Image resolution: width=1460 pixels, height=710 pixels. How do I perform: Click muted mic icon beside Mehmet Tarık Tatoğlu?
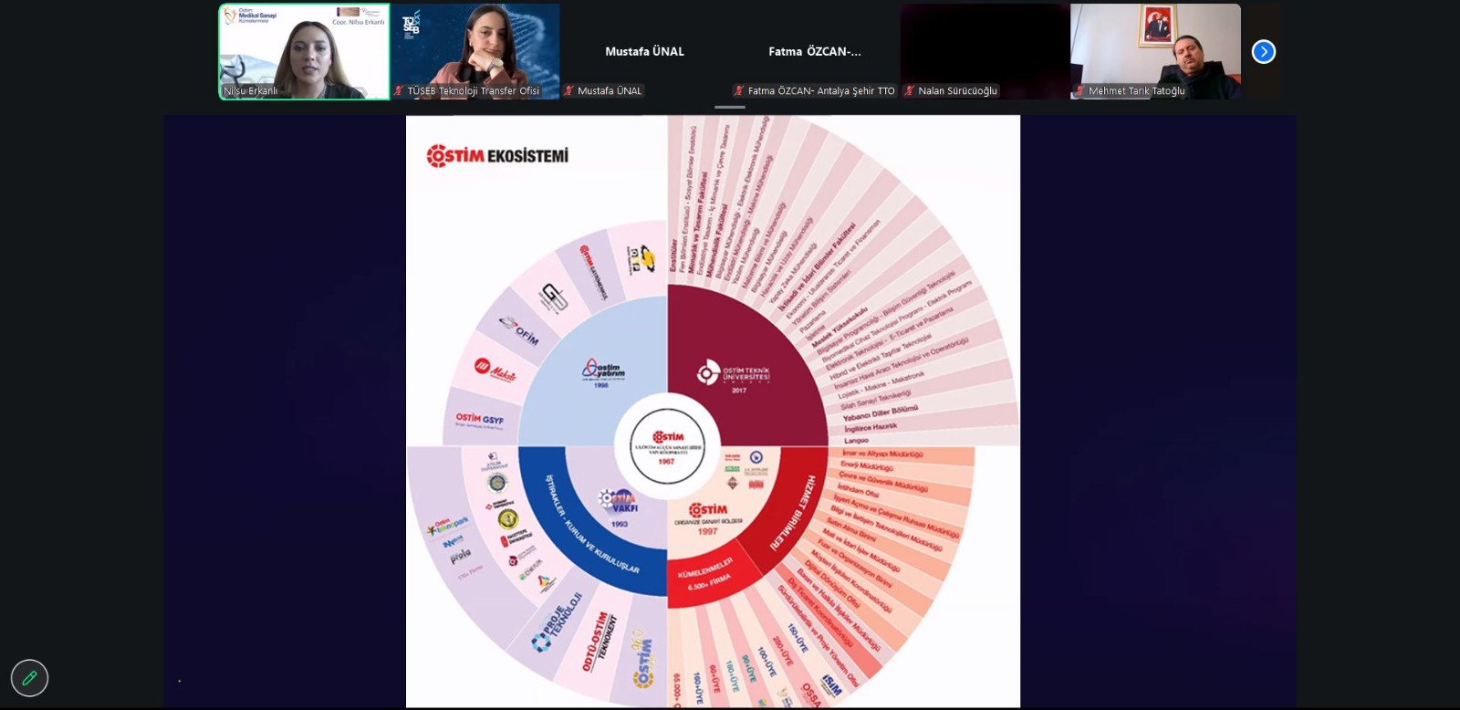coord(1080,91)
